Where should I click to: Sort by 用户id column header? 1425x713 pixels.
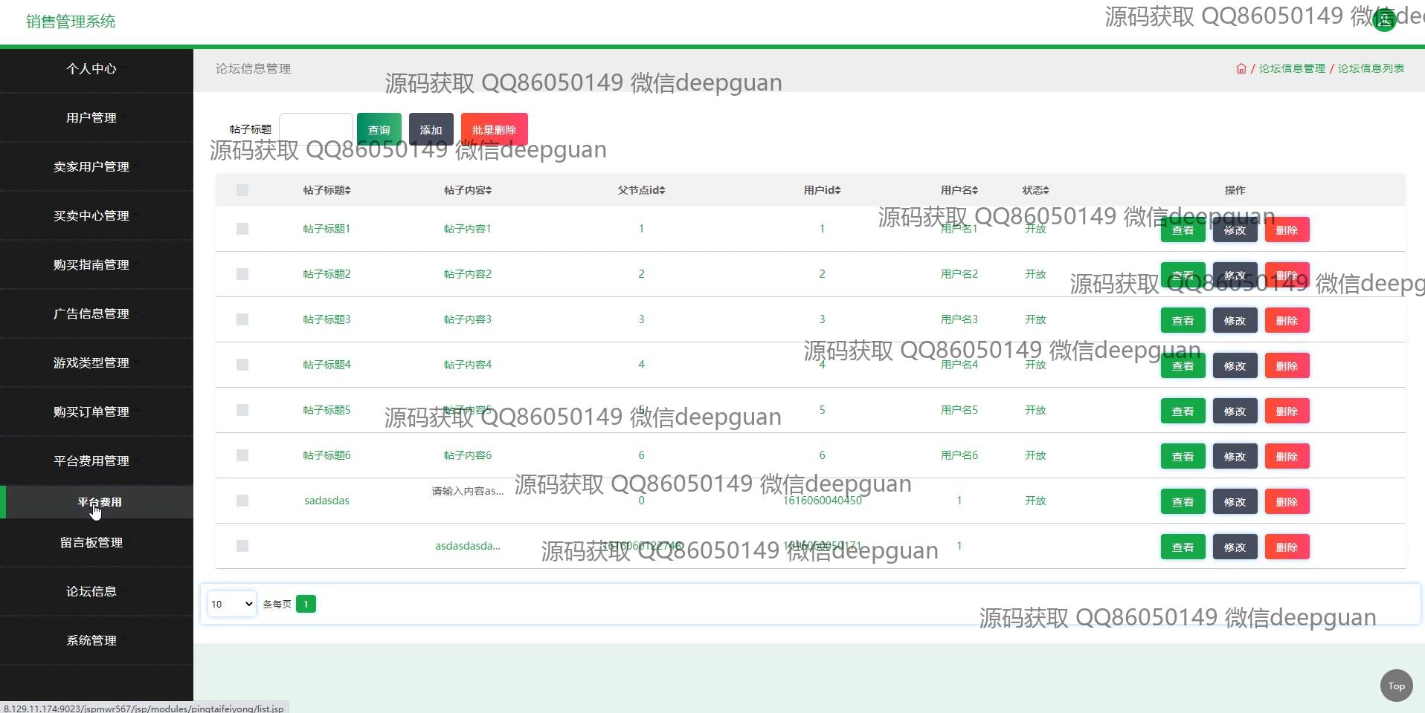tap(821, 190)
